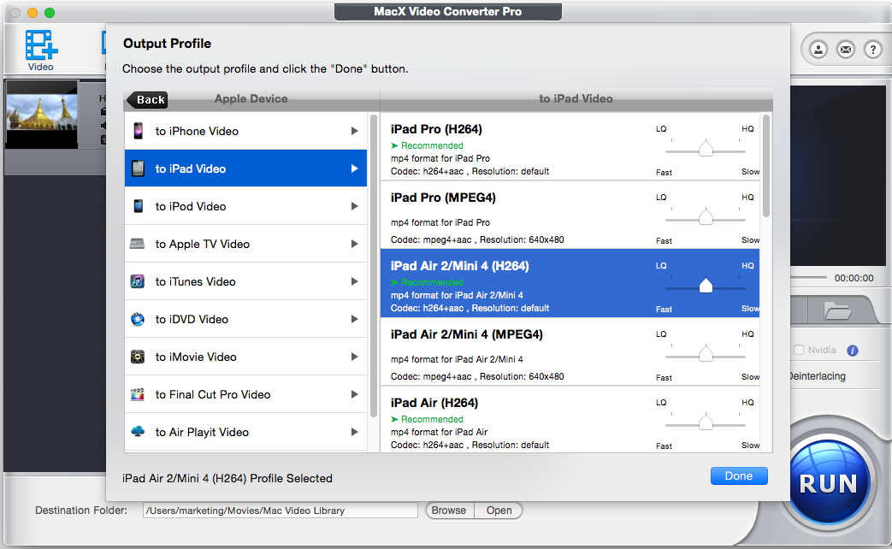The image size is (892, 549).
Task: Adjust the iPad Pro (H264) quality slider
Action: point(706,149)
